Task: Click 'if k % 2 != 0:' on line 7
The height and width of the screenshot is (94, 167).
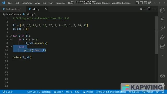Action: pyautogui.click(x=28, y=40)
